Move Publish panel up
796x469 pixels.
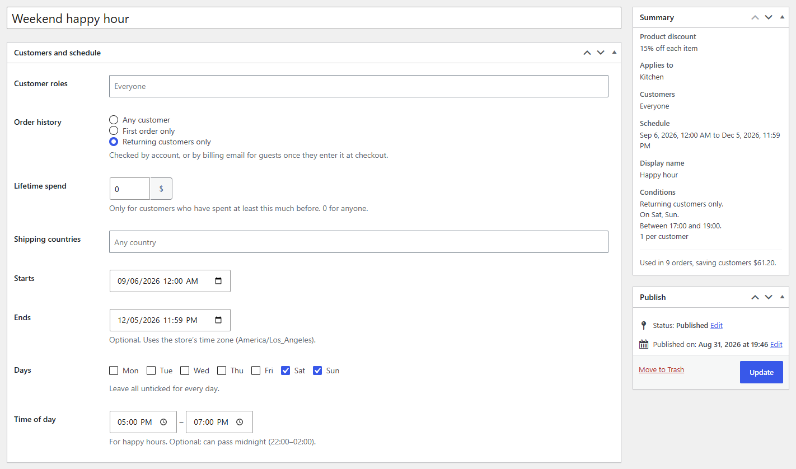click(755, 297)
